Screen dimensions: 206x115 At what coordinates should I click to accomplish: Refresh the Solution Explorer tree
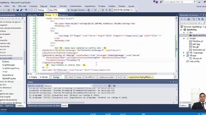pos(202,19)
